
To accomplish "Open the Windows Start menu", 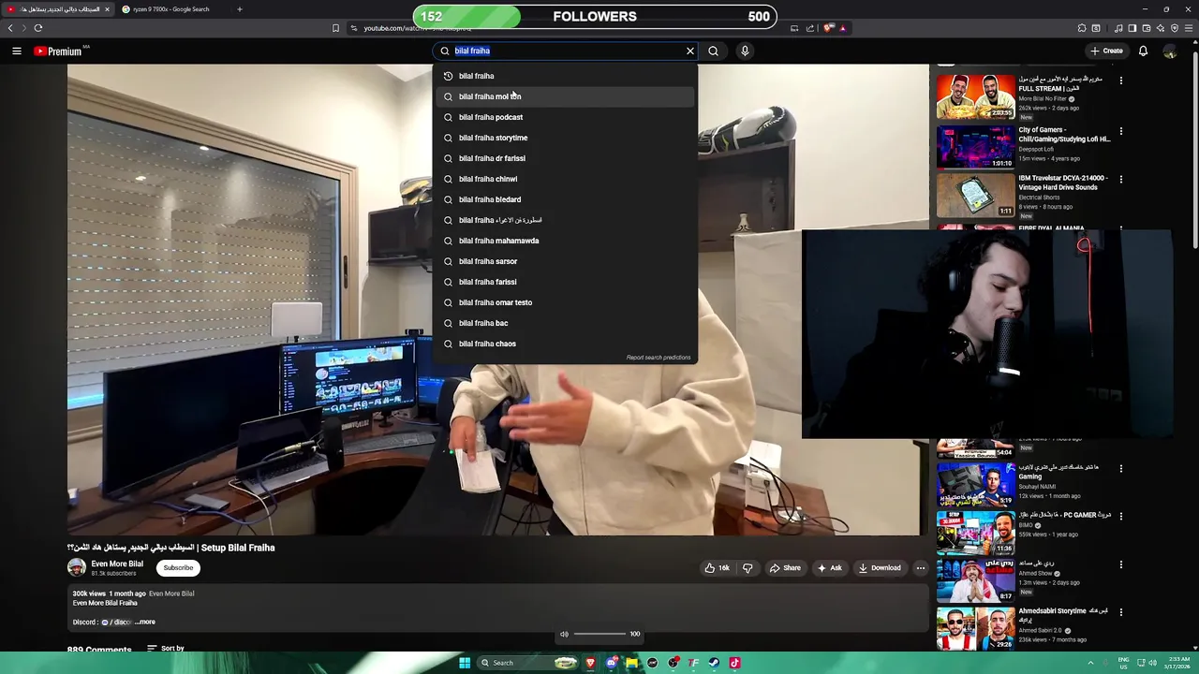I will (465, 663).
